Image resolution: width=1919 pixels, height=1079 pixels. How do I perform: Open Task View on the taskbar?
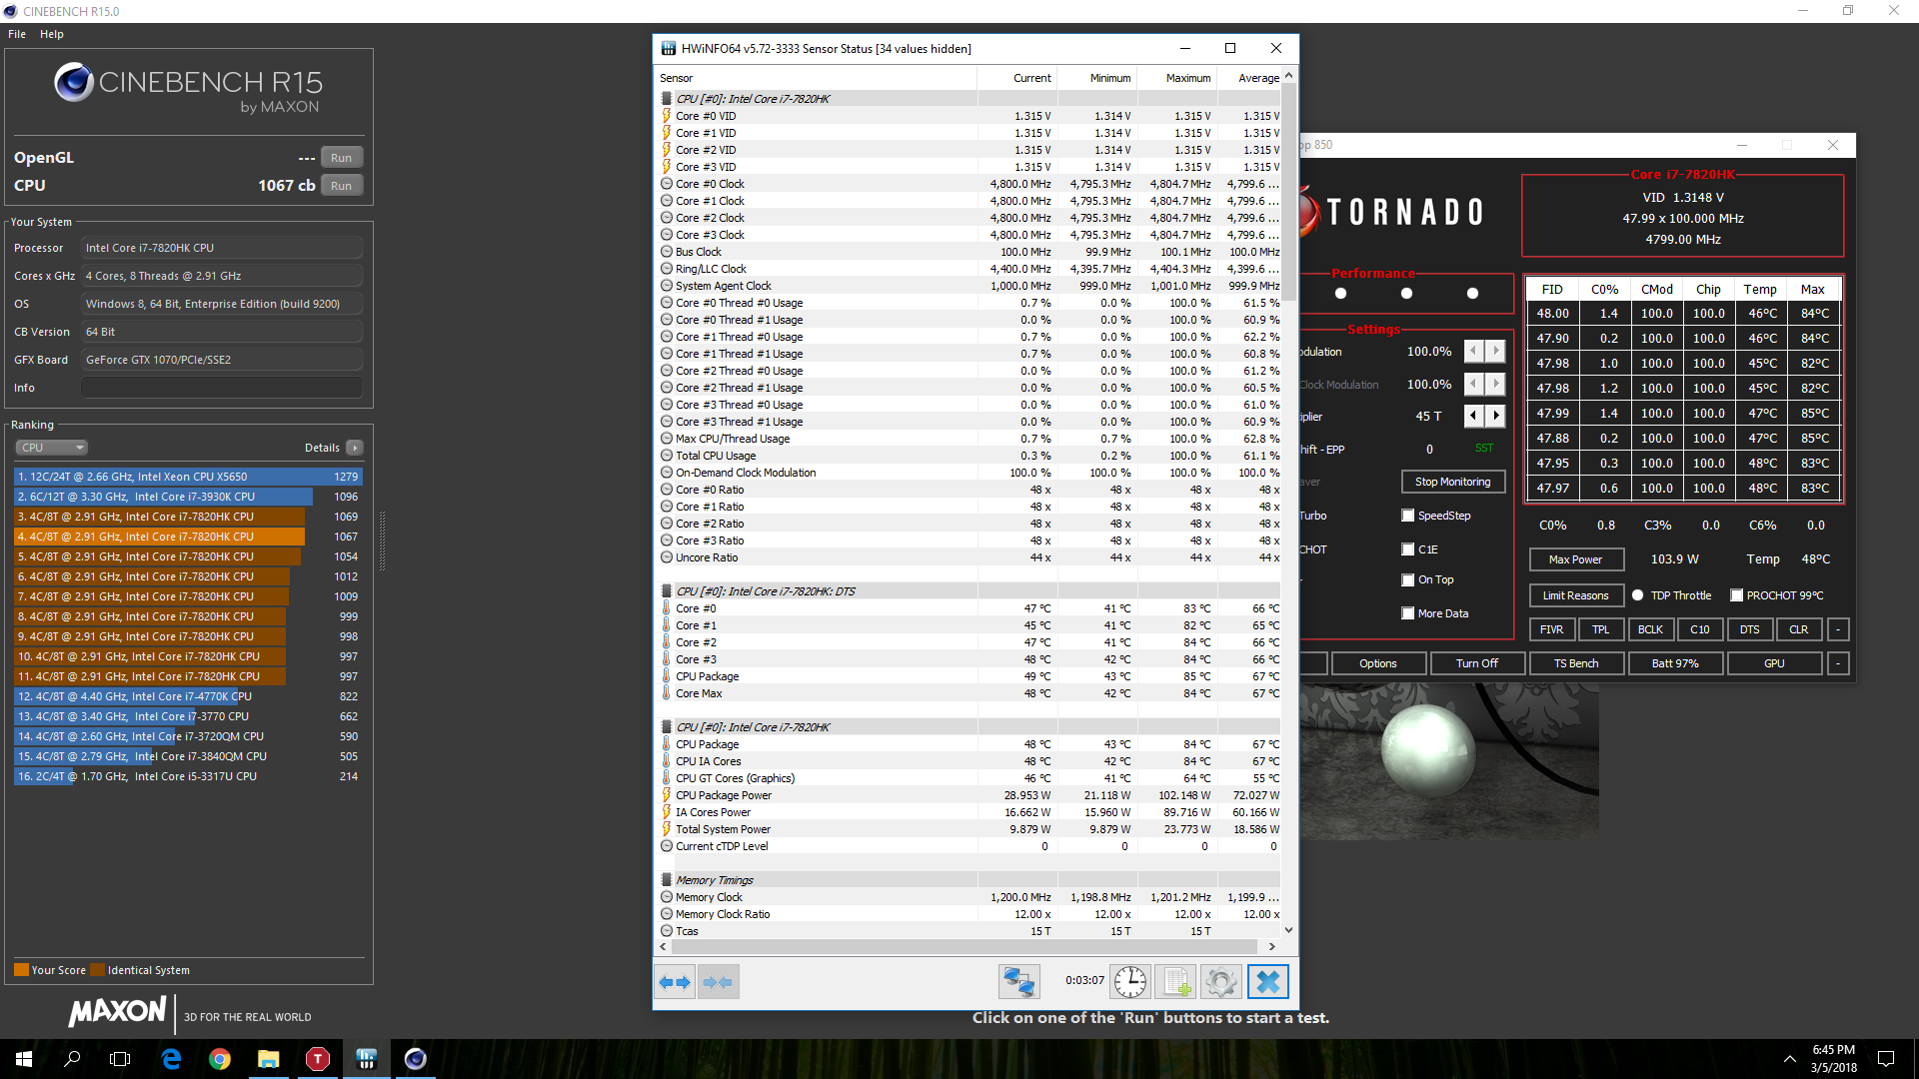120,1059
